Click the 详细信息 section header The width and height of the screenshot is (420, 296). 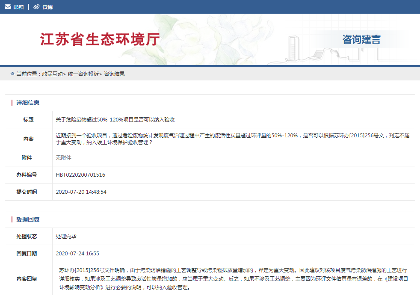point(27,101)
